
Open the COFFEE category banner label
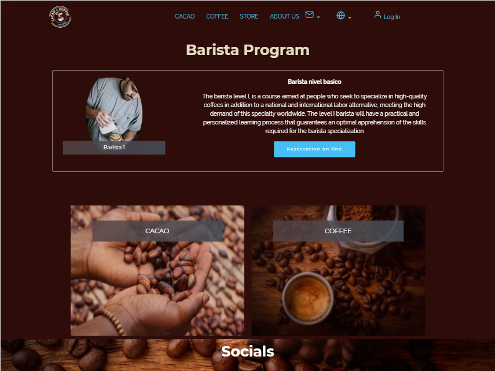pyautogui.click(x=338, y=231)
